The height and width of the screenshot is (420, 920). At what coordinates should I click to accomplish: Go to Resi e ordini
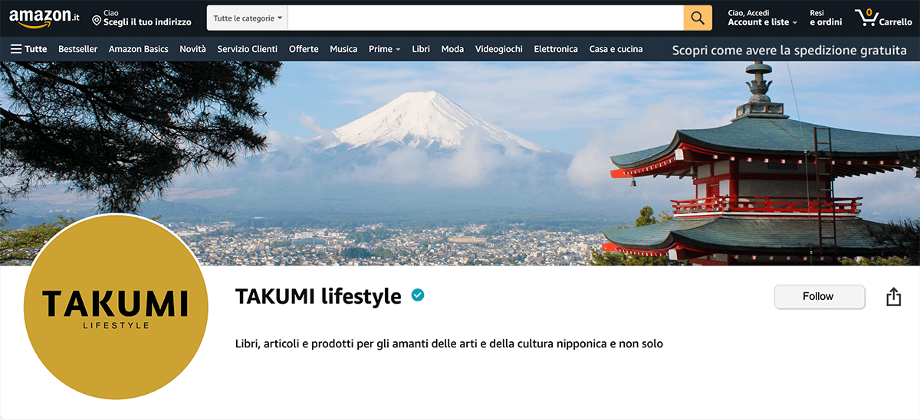[826, 18]
